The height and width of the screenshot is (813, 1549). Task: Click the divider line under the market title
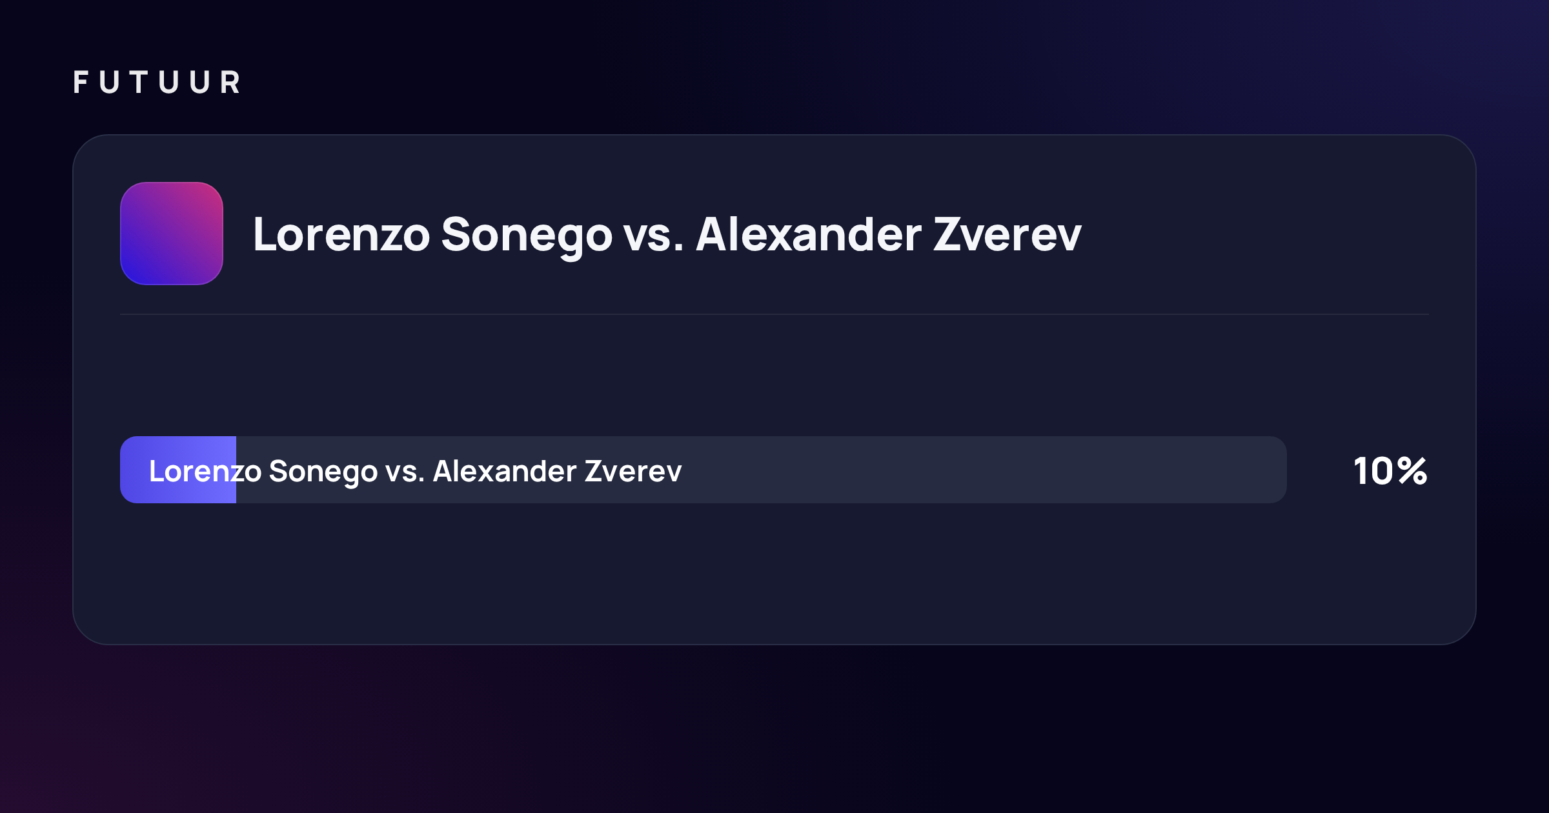pyautogui.click(x=774, y=314)
